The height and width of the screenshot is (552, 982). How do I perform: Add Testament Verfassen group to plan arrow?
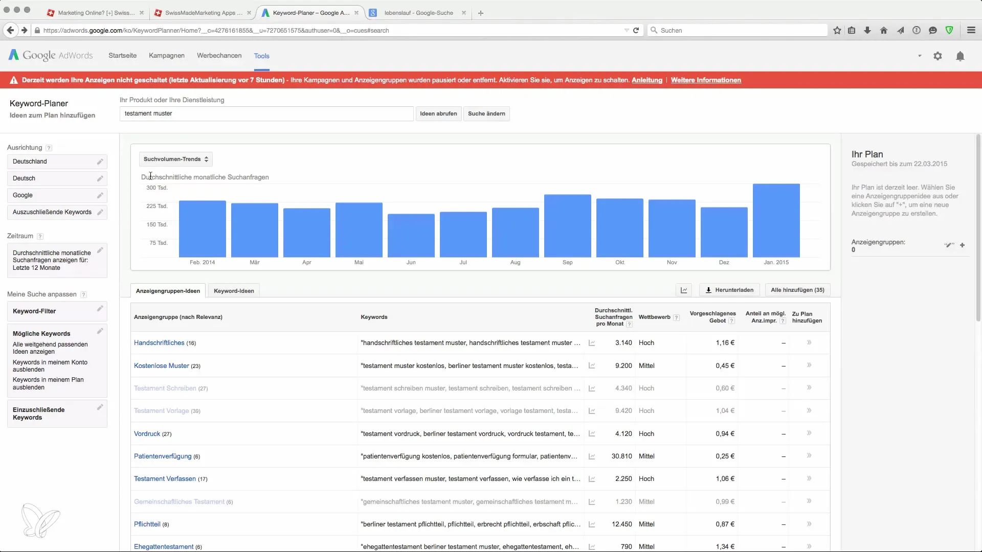[809, 478]
